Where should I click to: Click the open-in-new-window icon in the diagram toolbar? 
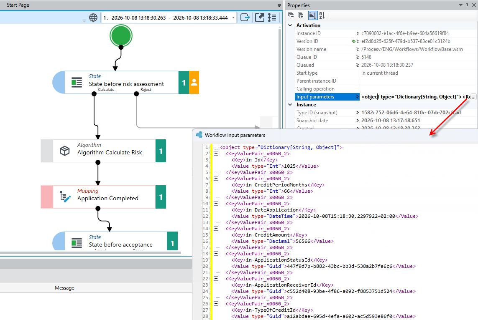[x=260, y=18]
